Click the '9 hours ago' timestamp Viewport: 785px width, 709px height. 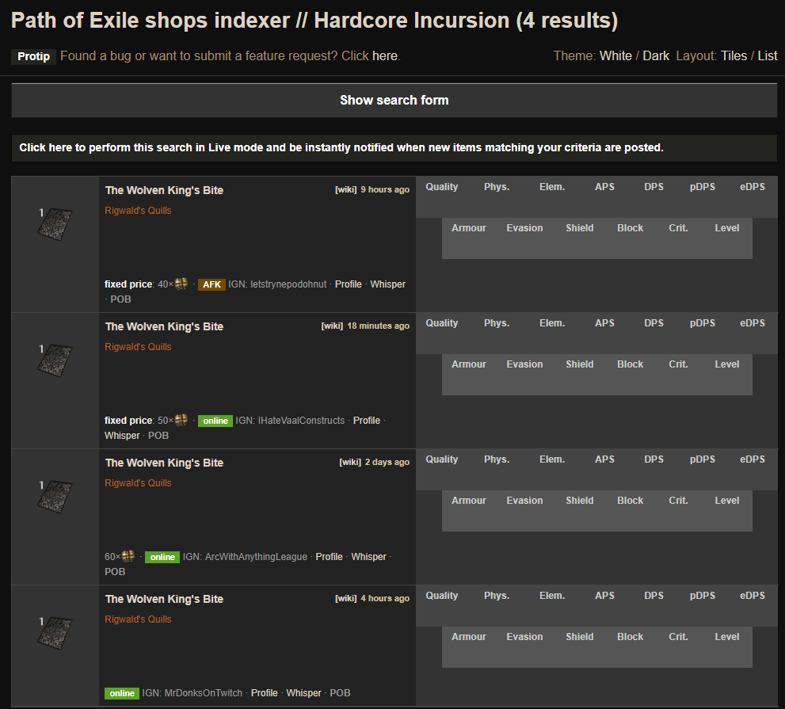click(x=385, y=189)
